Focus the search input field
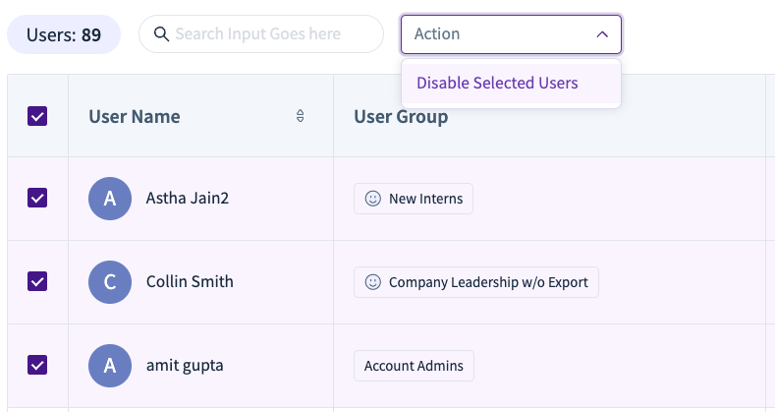775x412 pixels. 261,34
